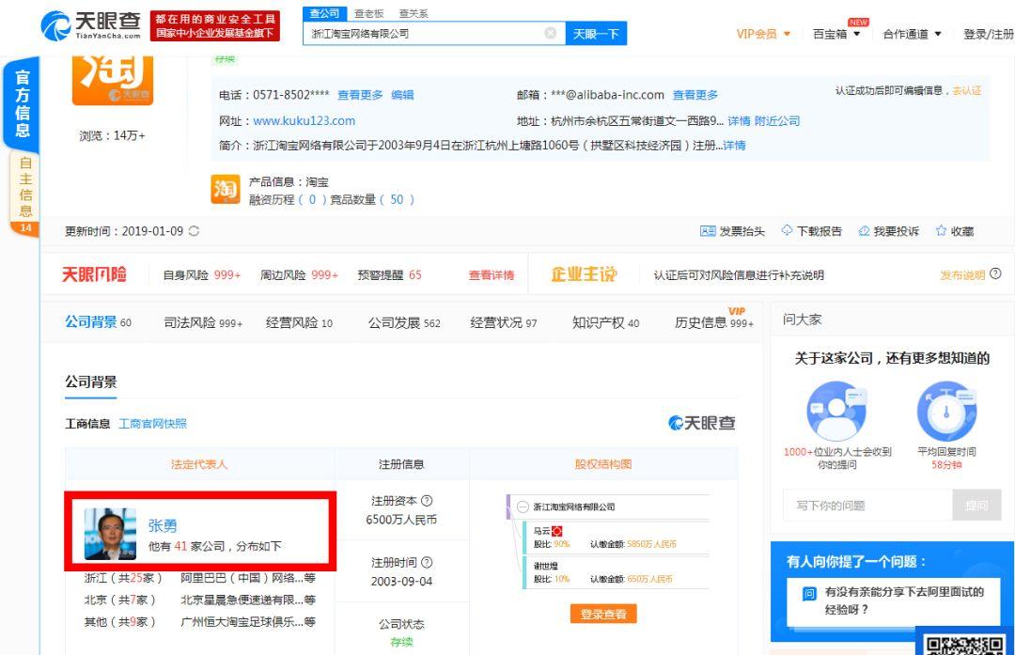Switch to the 查公司 search tab
This screenshot has width=1015, height=655.
[324, 13]
